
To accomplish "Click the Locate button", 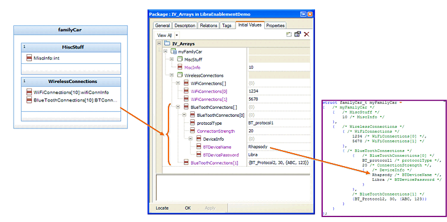I will tap(162, 208).
